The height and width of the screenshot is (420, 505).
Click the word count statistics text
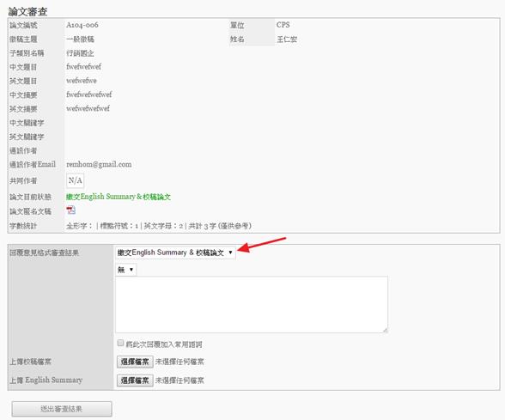pyautogui.click(x=158, y=226)
